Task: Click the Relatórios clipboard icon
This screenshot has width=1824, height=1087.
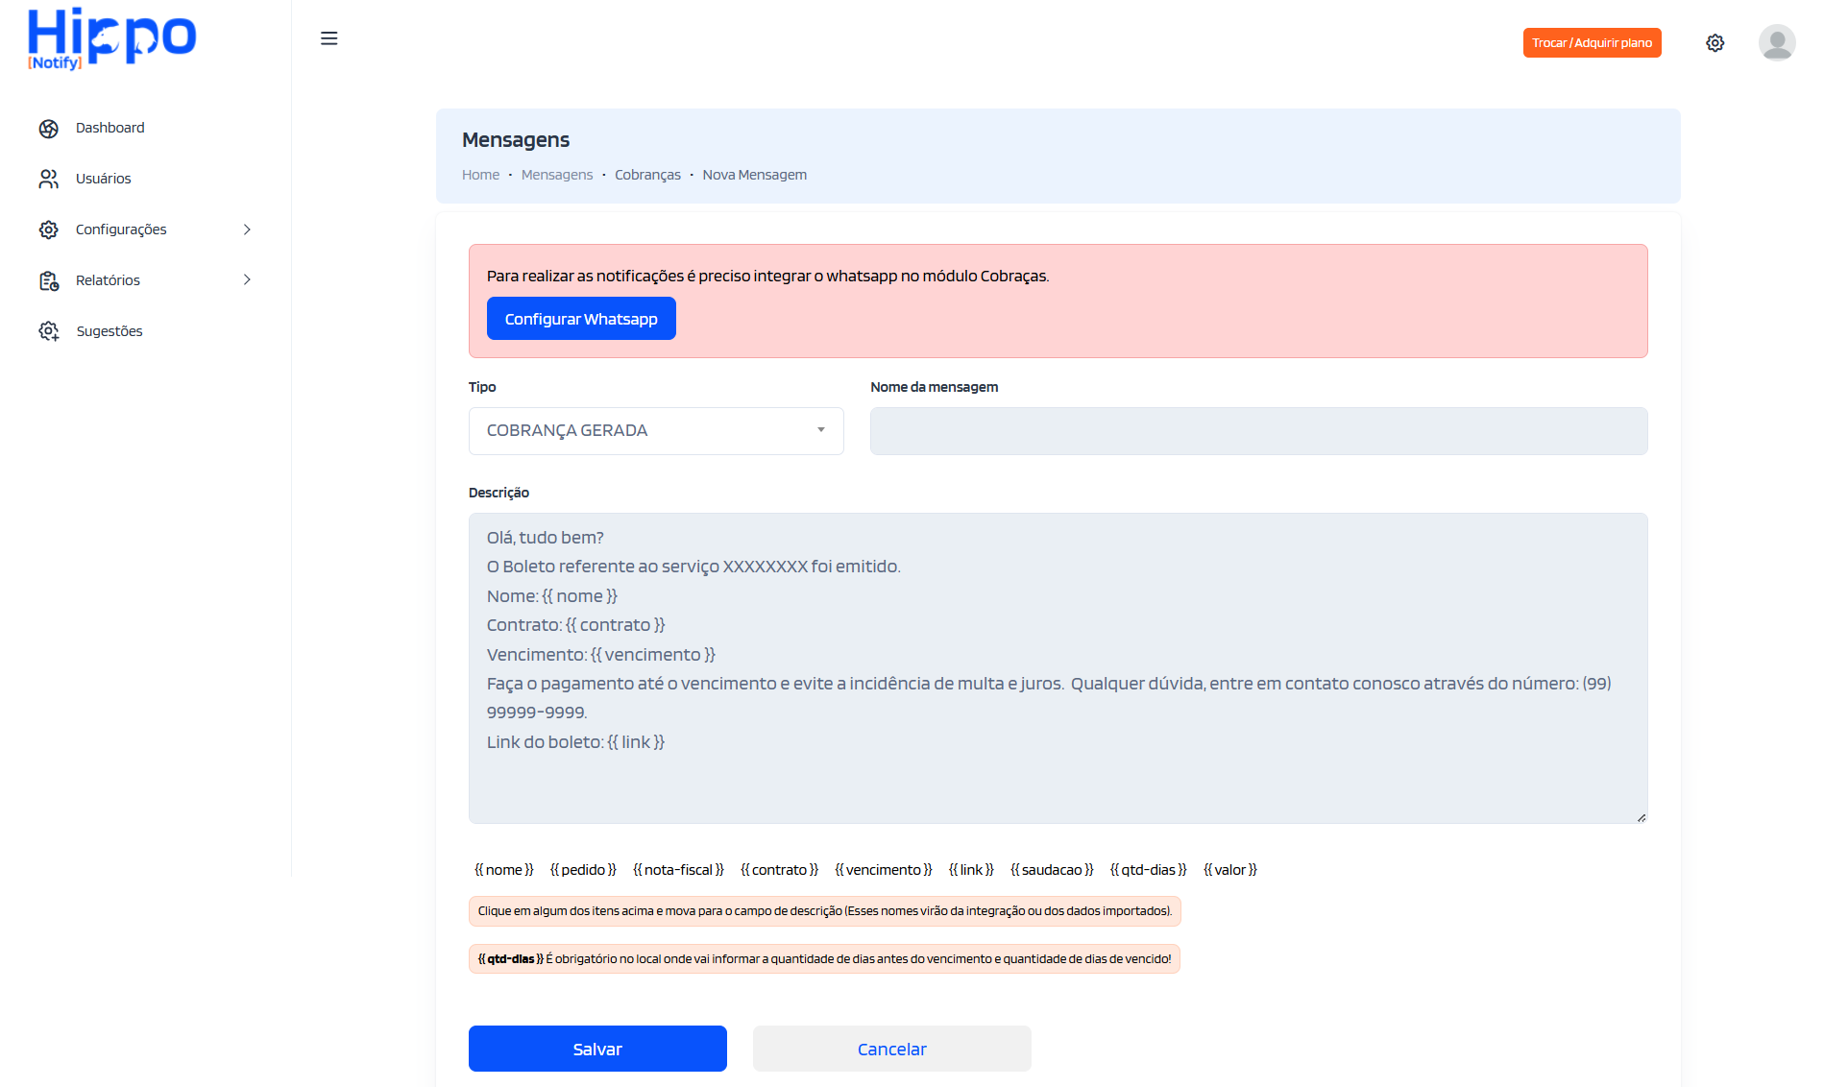Action: (x=49, y=280)
